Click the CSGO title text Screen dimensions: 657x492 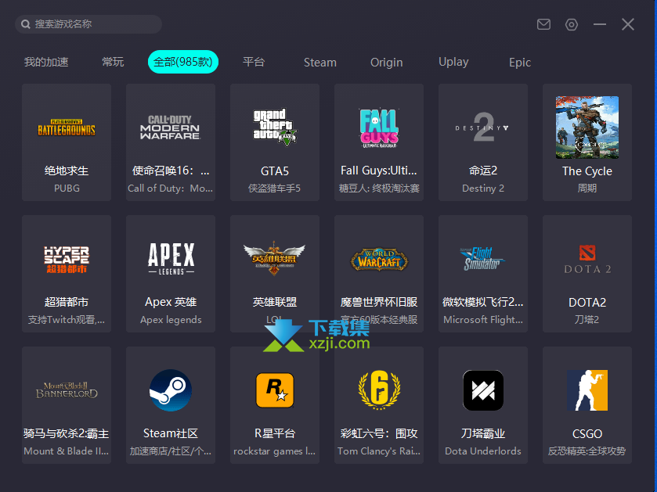pyautogui.click(x=587, y=434)
